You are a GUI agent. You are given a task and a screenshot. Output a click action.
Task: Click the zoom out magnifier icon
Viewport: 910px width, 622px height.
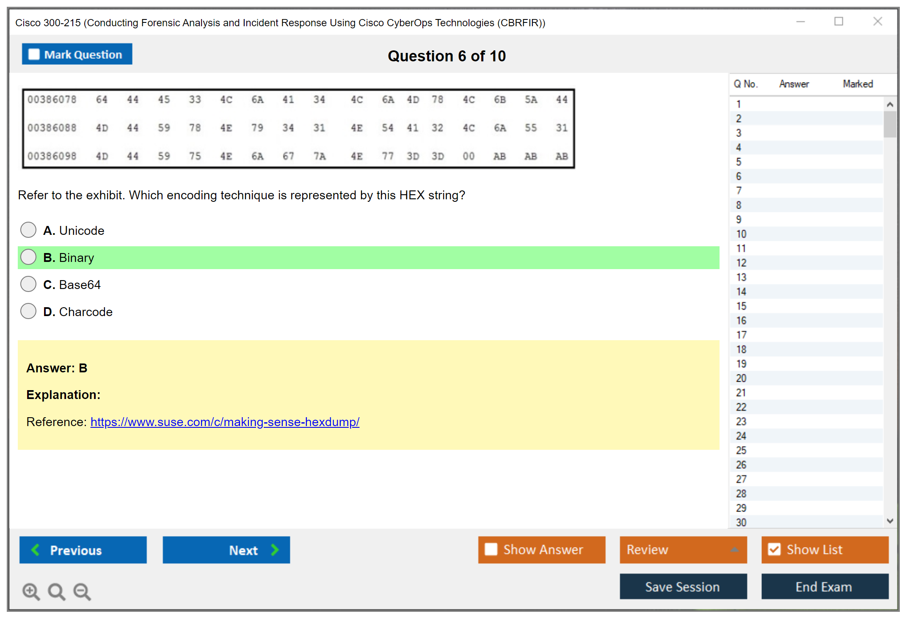tap(82, 591)
